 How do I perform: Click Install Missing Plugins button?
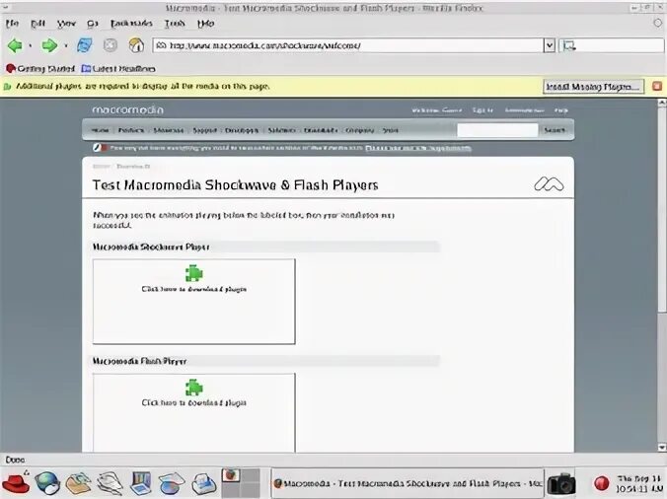pyautogui.click(x=593, y=87)
